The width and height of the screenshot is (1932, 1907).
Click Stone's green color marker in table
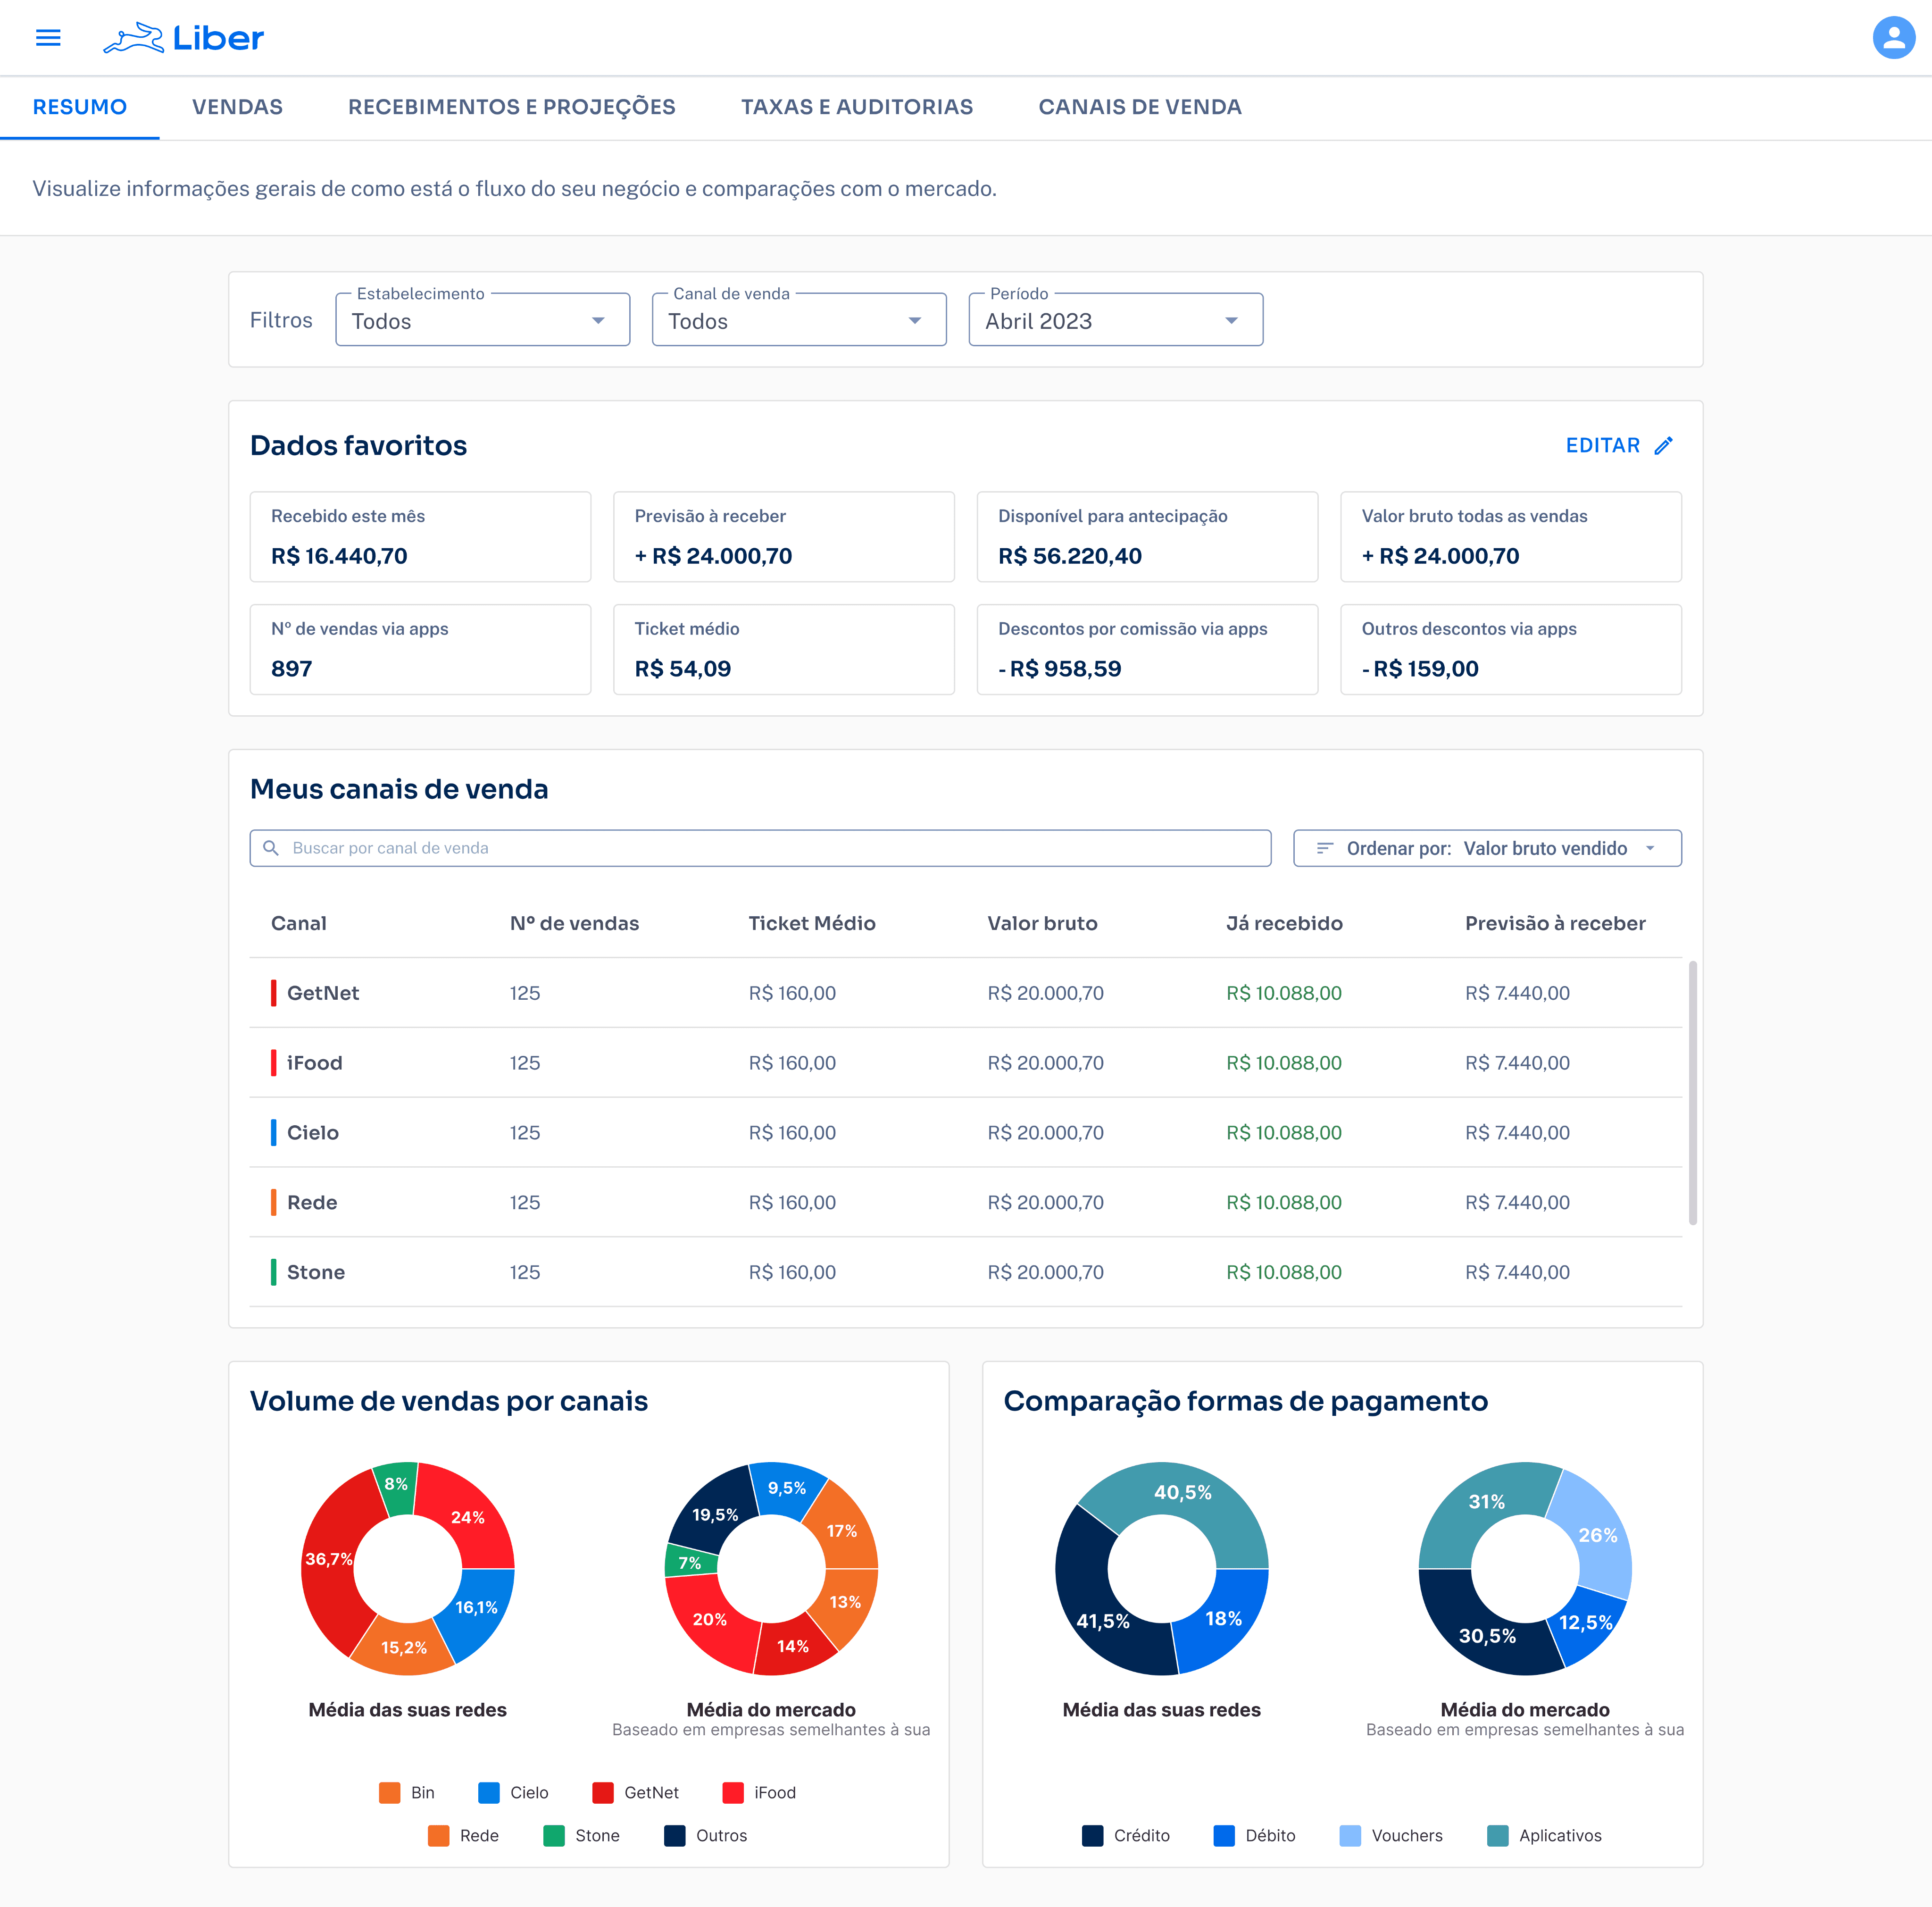273,1272
